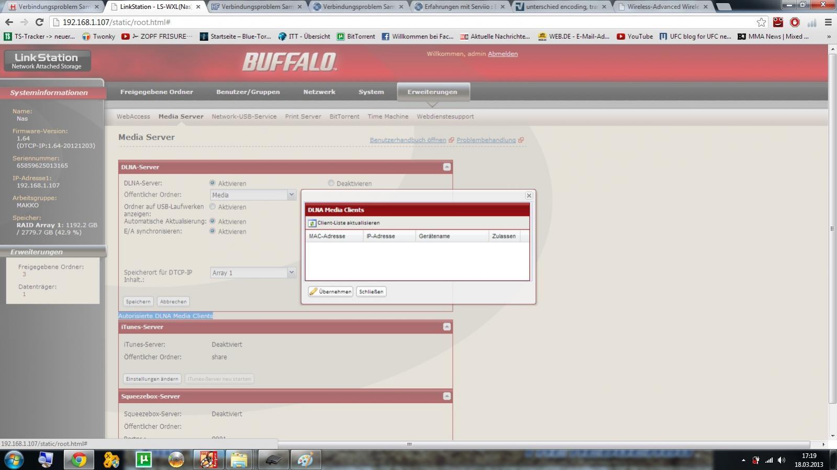This screenshot has height=470, width=837.
Task: Open PS3 console icon in taskbar
Action: click(x=272, y=460)
